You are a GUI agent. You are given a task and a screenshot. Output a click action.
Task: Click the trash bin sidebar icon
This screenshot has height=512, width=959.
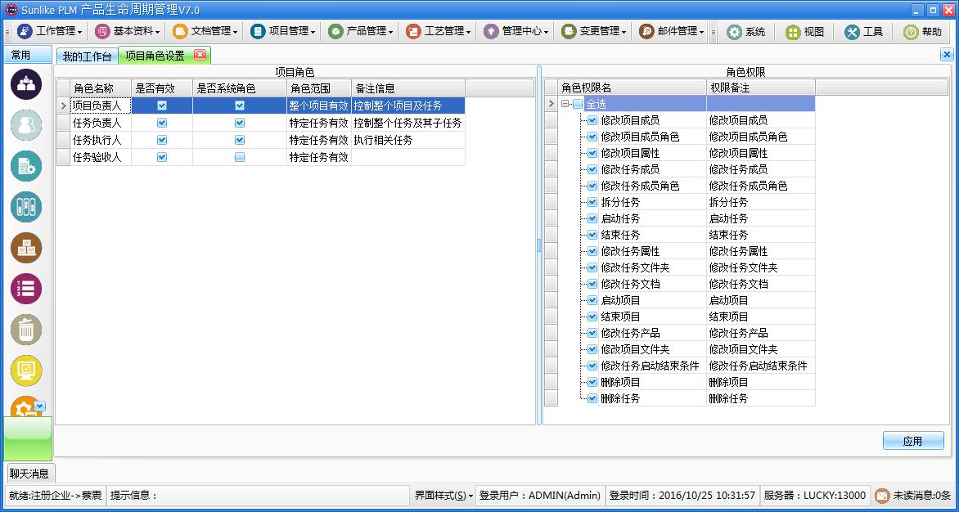point(26,330)
